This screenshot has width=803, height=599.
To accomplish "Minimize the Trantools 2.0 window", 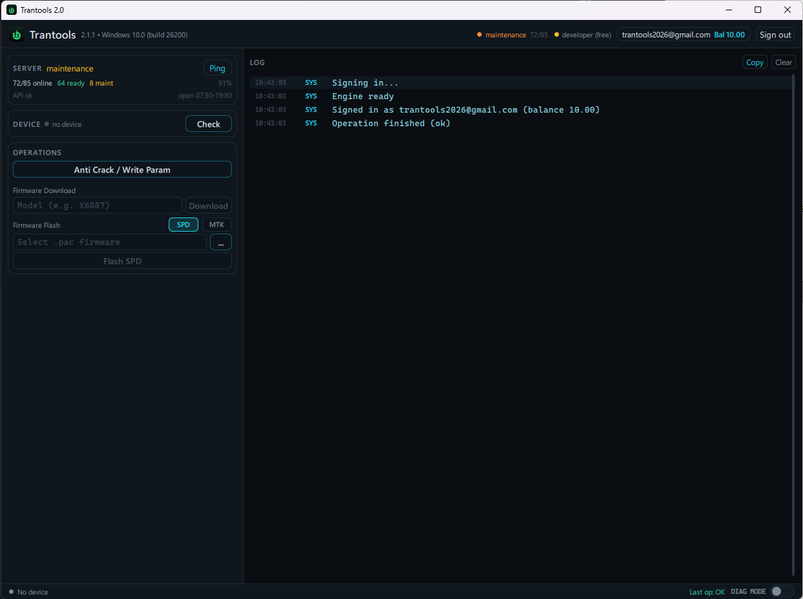I will pos(729,10).
